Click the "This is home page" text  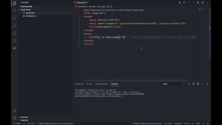[106, 37]
